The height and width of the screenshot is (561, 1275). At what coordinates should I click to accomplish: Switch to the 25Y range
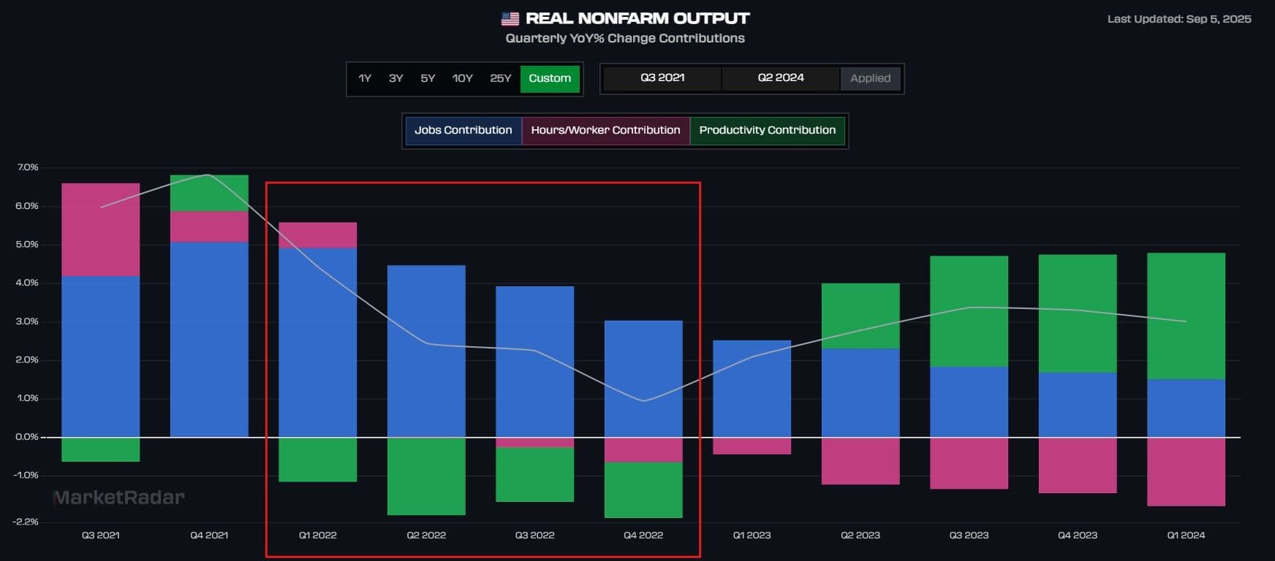tap(500, 79)
